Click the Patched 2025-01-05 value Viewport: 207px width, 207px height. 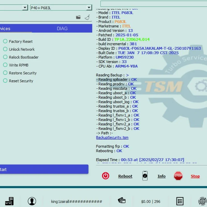coord(127,35)
